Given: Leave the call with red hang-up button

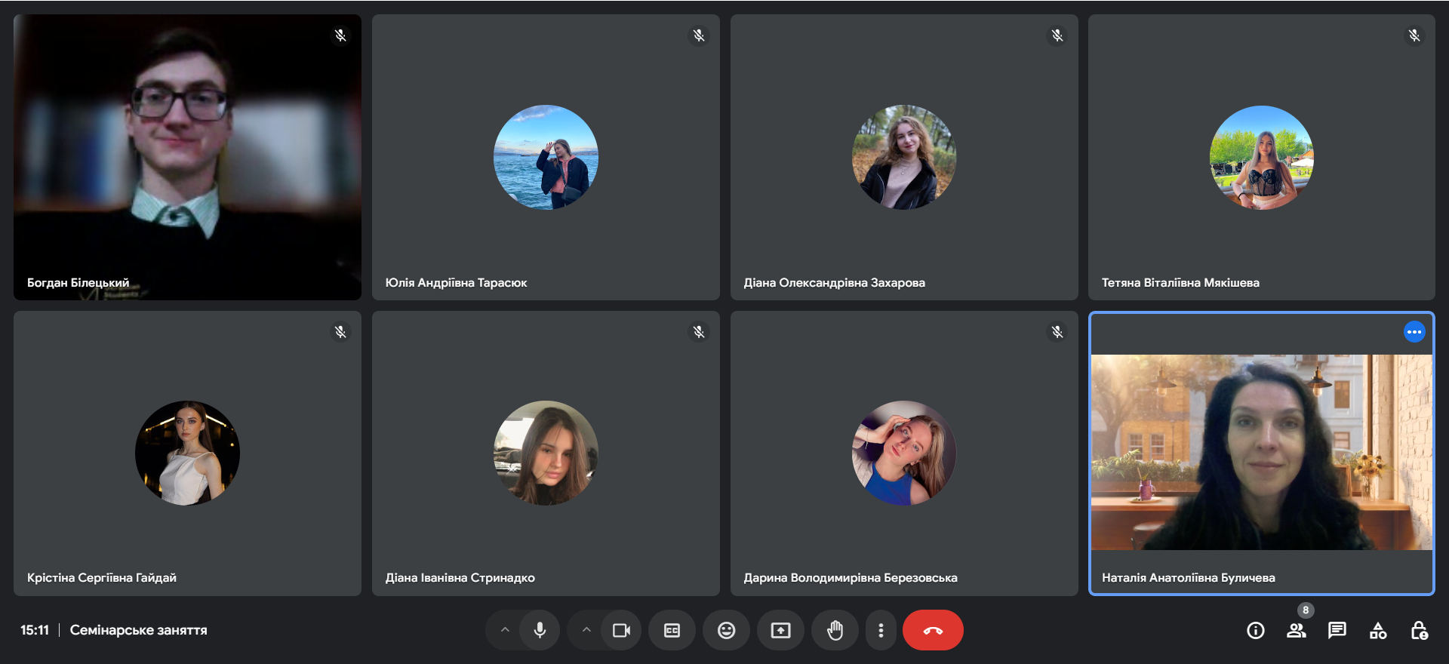Looking at the screenshot, I should tap(933, 631).
